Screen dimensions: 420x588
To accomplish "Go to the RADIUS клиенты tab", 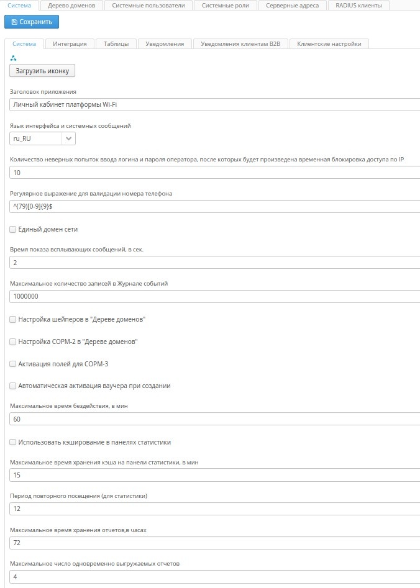I will (358, 6).
